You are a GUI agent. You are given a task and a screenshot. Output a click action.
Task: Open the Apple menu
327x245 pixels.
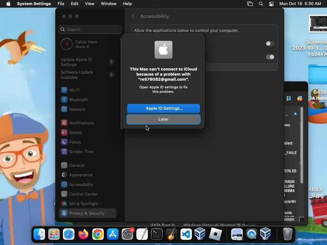tap(8, 4)
